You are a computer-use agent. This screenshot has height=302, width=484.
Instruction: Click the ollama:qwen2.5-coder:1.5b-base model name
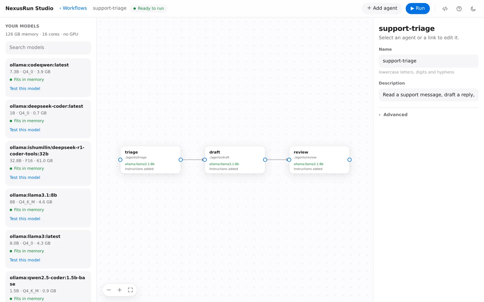47,281
